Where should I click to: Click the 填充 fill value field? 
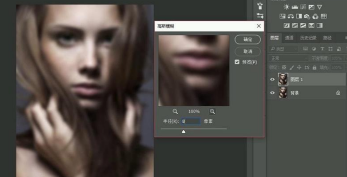(338, 68)
